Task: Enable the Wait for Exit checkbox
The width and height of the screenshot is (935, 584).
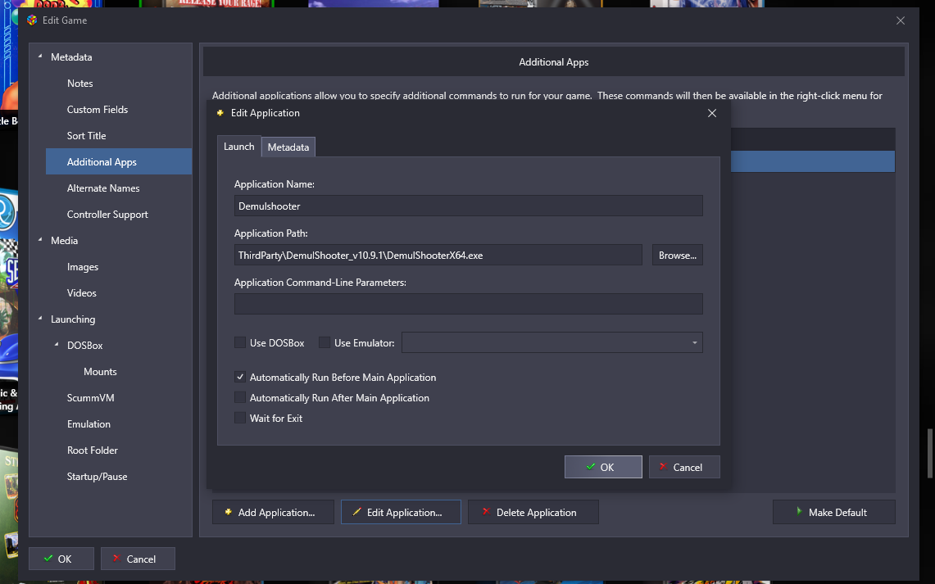Action: (x=240, y=419)
